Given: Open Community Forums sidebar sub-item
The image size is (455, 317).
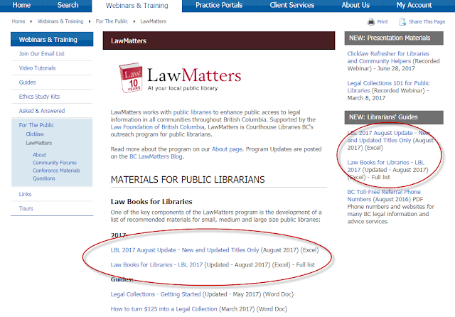Looking at the screenshot, I should [x=55, y=163].
